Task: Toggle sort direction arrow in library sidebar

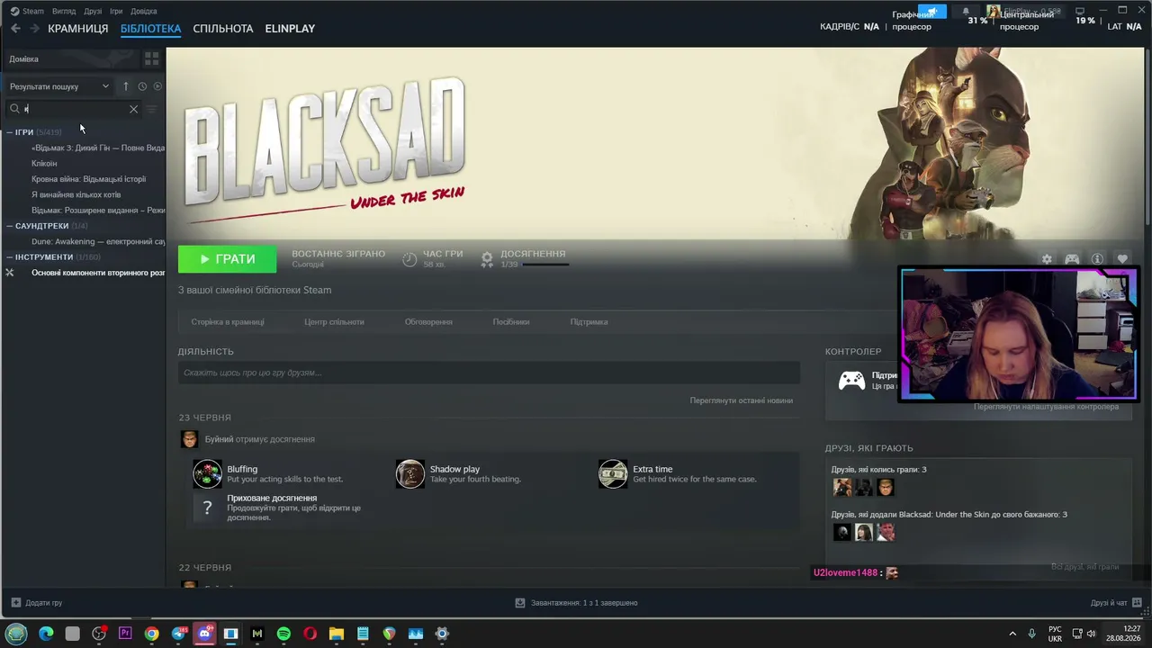Action: [x=126, y=86]
